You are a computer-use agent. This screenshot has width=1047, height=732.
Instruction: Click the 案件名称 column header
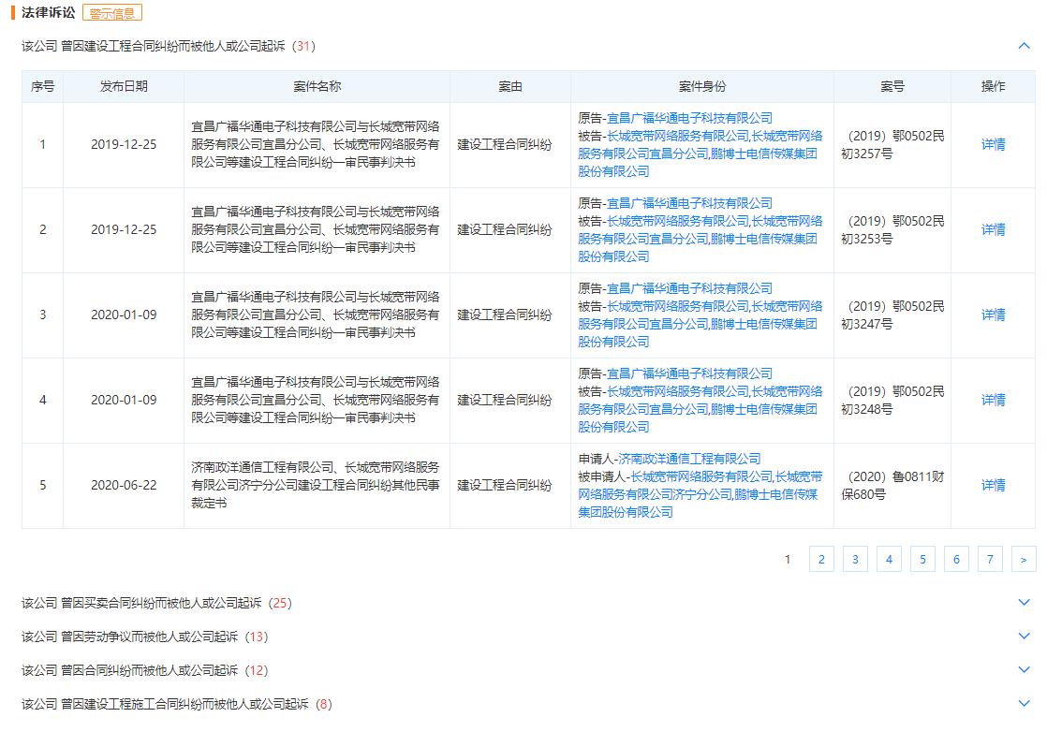click(317, 86)
